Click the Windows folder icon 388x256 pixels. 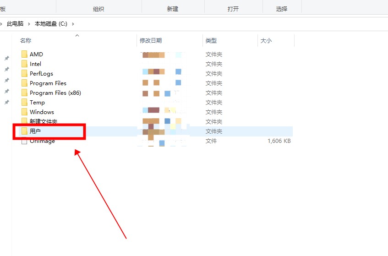(25, 112)
